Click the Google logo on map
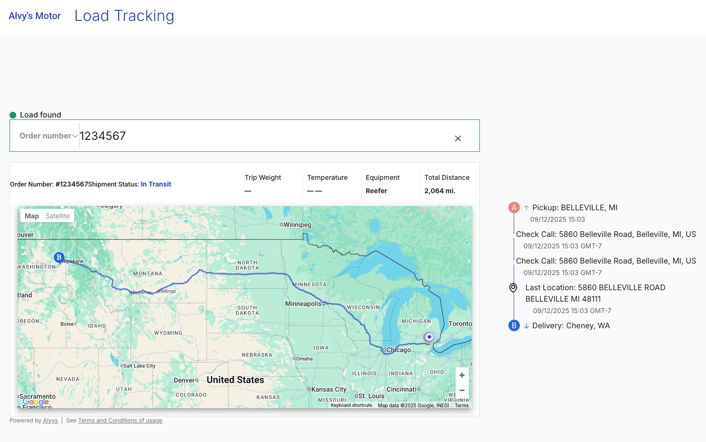 [x=36, y=402]
